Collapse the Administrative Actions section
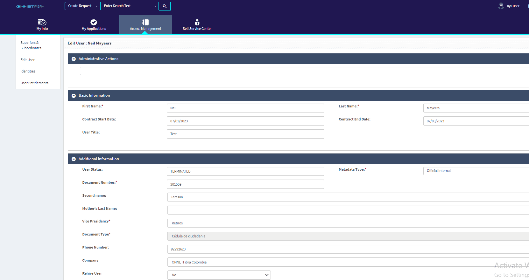529x280 pixels. (x=74, y=59)
